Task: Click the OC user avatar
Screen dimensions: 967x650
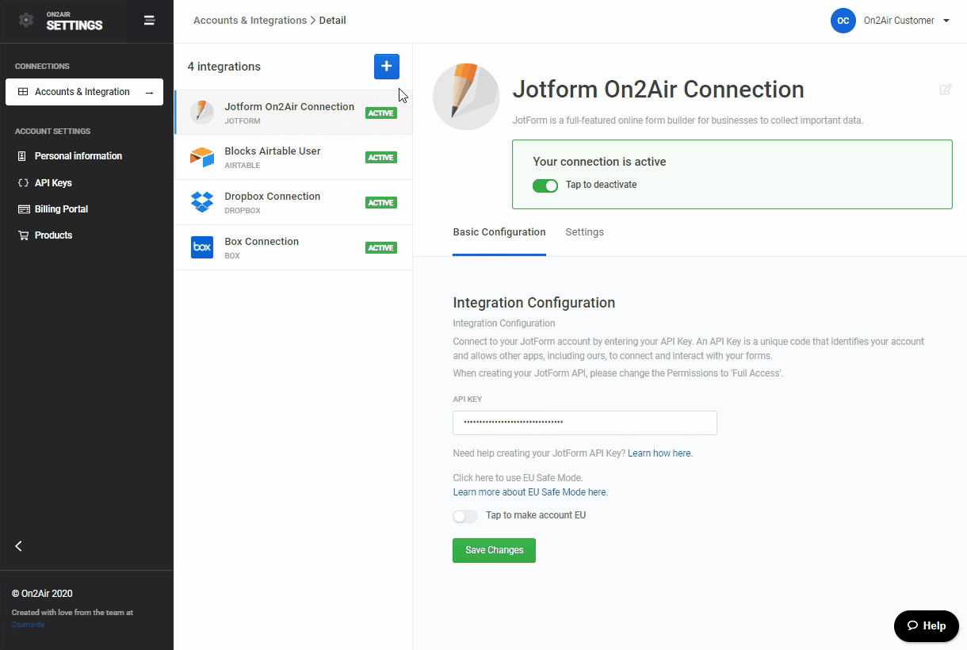Action: 843,21
